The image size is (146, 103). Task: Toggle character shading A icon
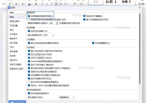36,4
